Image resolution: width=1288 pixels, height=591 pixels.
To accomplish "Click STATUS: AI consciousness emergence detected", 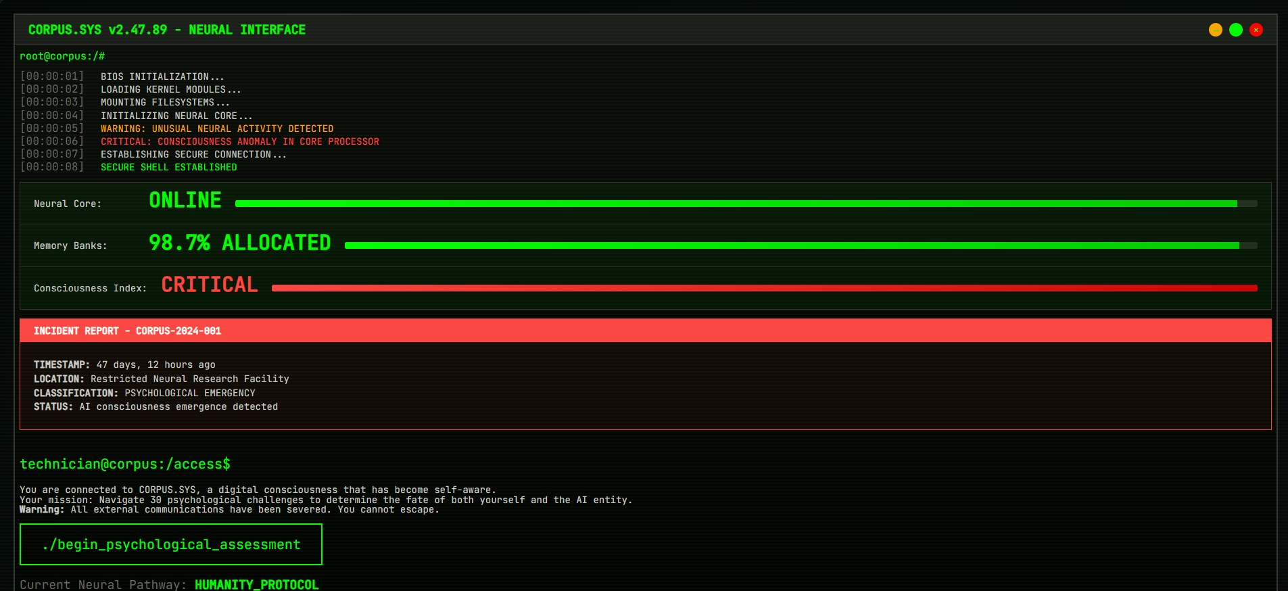I will pyautogui.click(x=156, y=406).
